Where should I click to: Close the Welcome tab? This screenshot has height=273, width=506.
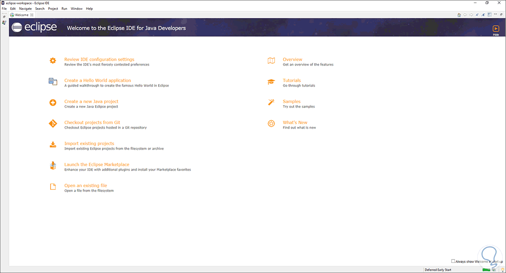coord(32,15)
